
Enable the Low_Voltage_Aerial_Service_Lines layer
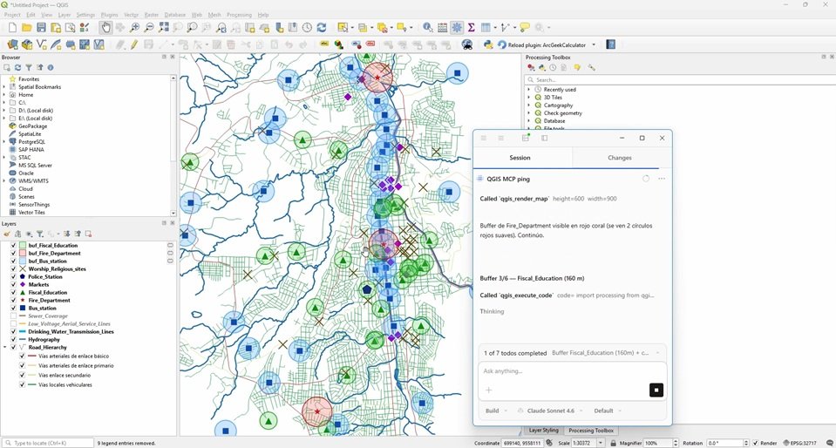point(14,323)
